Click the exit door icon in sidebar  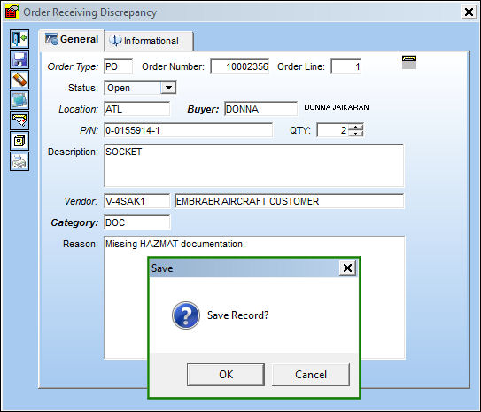(x=19, y=39)
